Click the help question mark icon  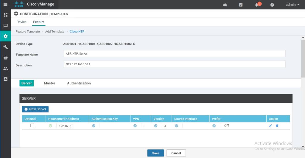point(272,5)
